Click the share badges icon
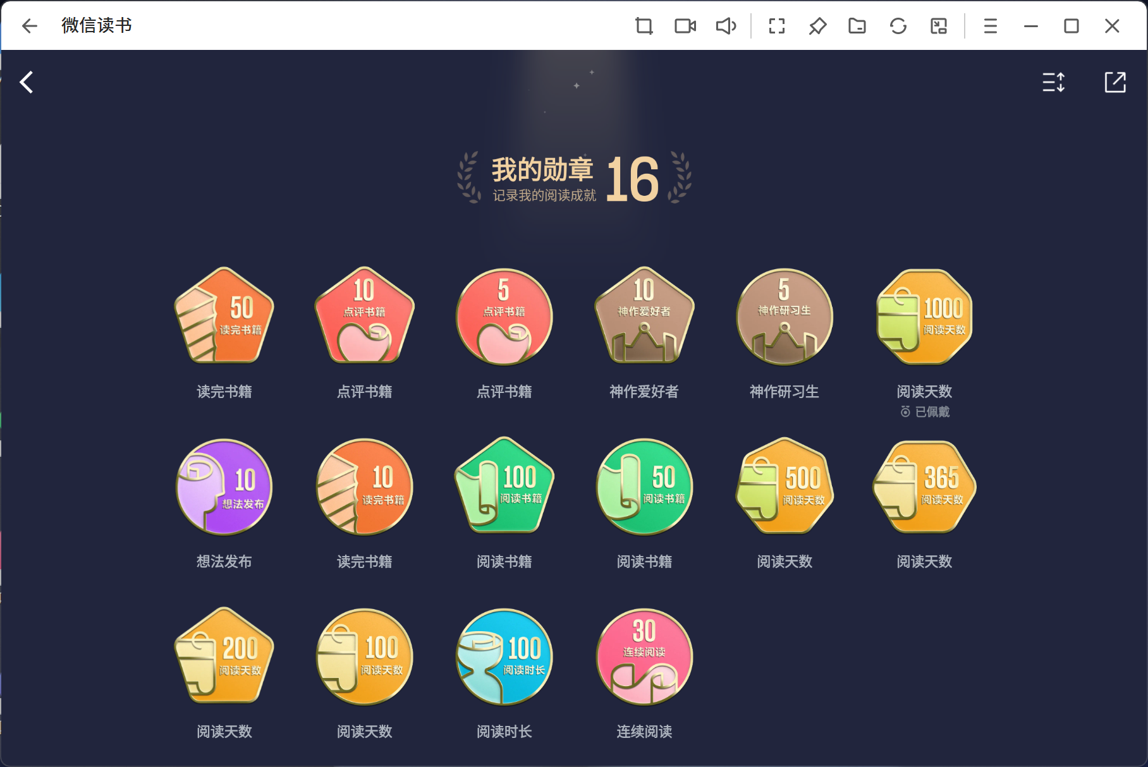The height and width of the screenshot is (767, 1148). coord(1114,82)
